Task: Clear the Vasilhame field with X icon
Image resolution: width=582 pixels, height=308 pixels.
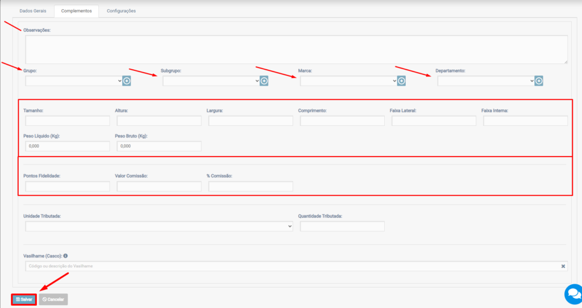Action: [563, 266]
